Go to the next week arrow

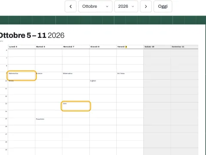(x=146, y=6)
